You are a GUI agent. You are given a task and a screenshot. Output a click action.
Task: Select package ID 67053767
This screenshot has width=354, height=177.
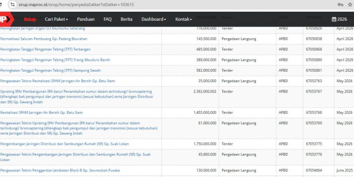314,92
